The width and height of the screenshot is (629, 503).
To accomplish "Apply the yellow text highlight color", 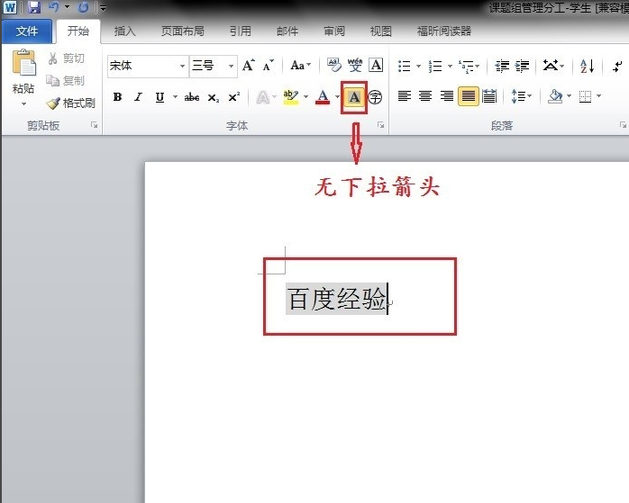I will pyautogui.click(x=291, y=97).
